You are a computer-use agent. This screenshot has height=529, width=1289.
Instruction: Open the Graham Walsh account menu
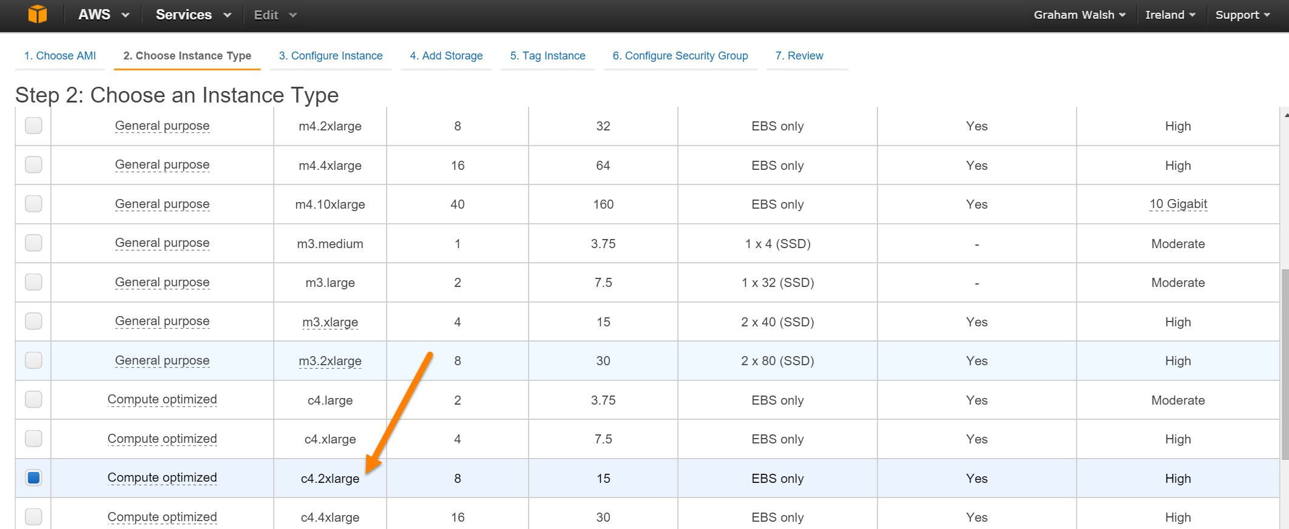click(1080, 15)
